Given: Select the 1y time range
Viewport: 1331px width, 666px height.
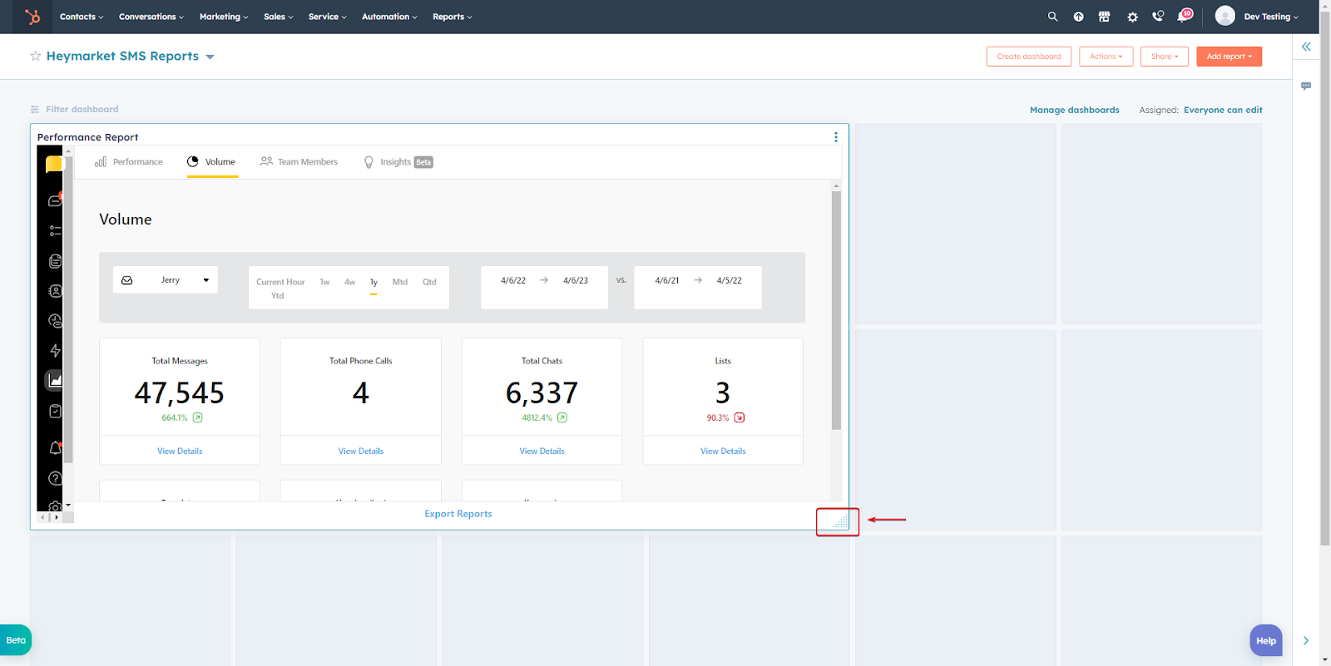Looking at the screenshot, I should coord(374,282).
